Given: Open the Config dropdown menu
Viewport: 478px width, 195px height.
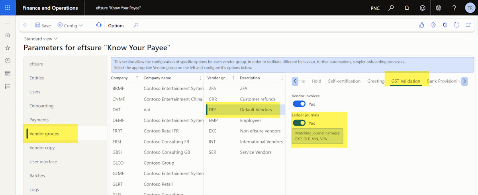Looking at the screenshot, I should (x=70, y=26).
